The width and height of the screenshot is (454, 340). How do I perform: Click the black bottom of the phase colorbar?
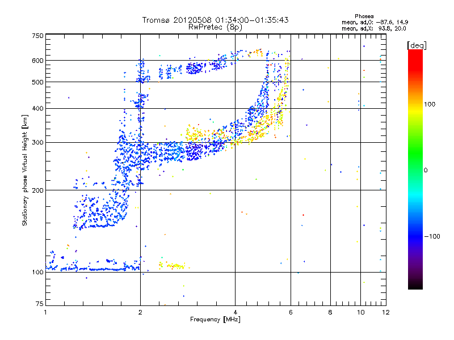point(415,285)
